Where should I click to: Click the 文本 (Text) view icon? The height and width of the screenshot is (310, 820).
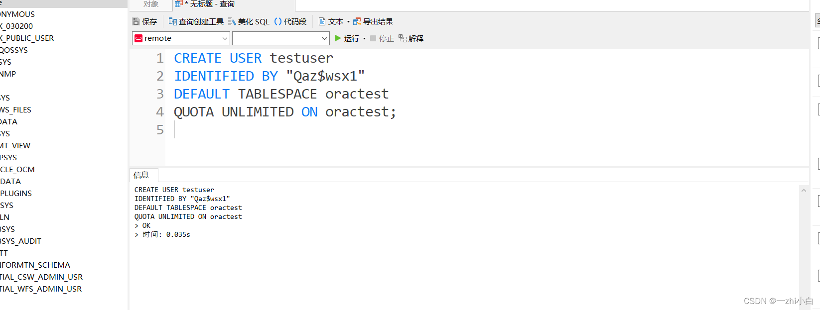333,21
